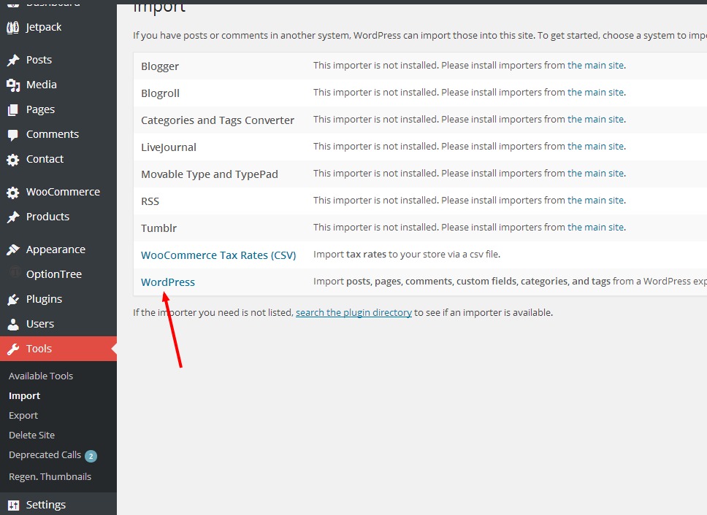Select the Import submenu item

[x=24, y=395]
